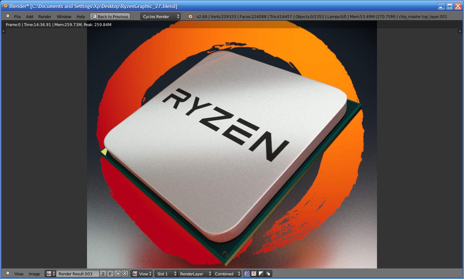464x279 pixels.
Task: Select Alpha channel display icon
Action: (261, 274)
